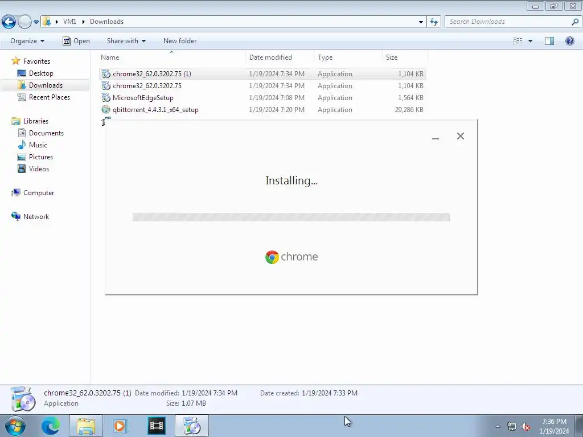Image resolution: width=583 pixels, height=437 pixels.
Task: Open Music library in navigation pane
Action: 38,145
